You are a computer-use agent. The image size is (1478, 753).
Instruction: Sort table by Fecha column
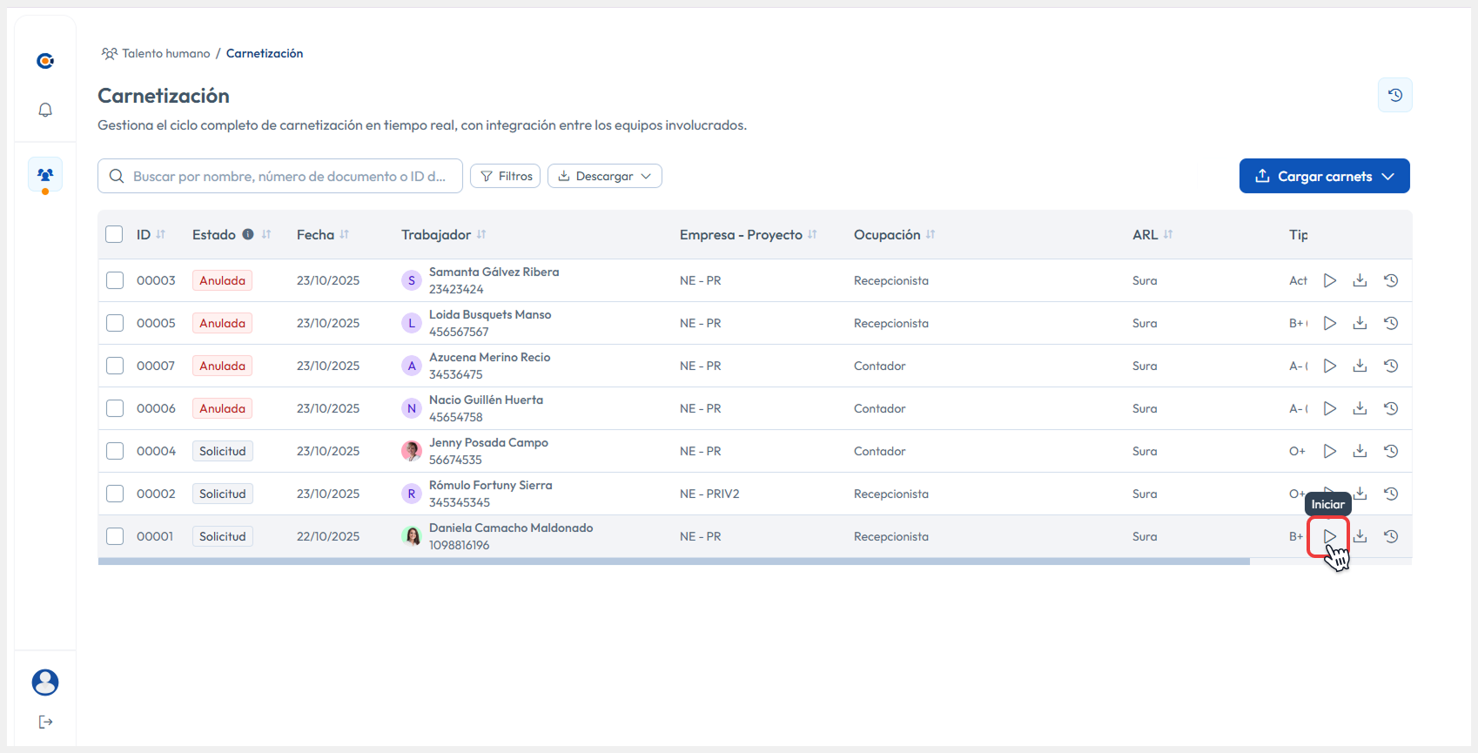pyautogui.click(x=344, y=234)
